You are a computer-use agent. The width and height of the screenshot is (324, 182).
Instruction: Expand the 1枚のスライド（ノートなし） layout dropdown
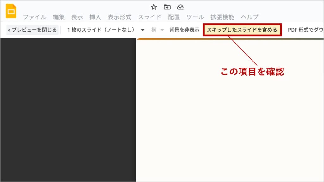coord(106,30)
